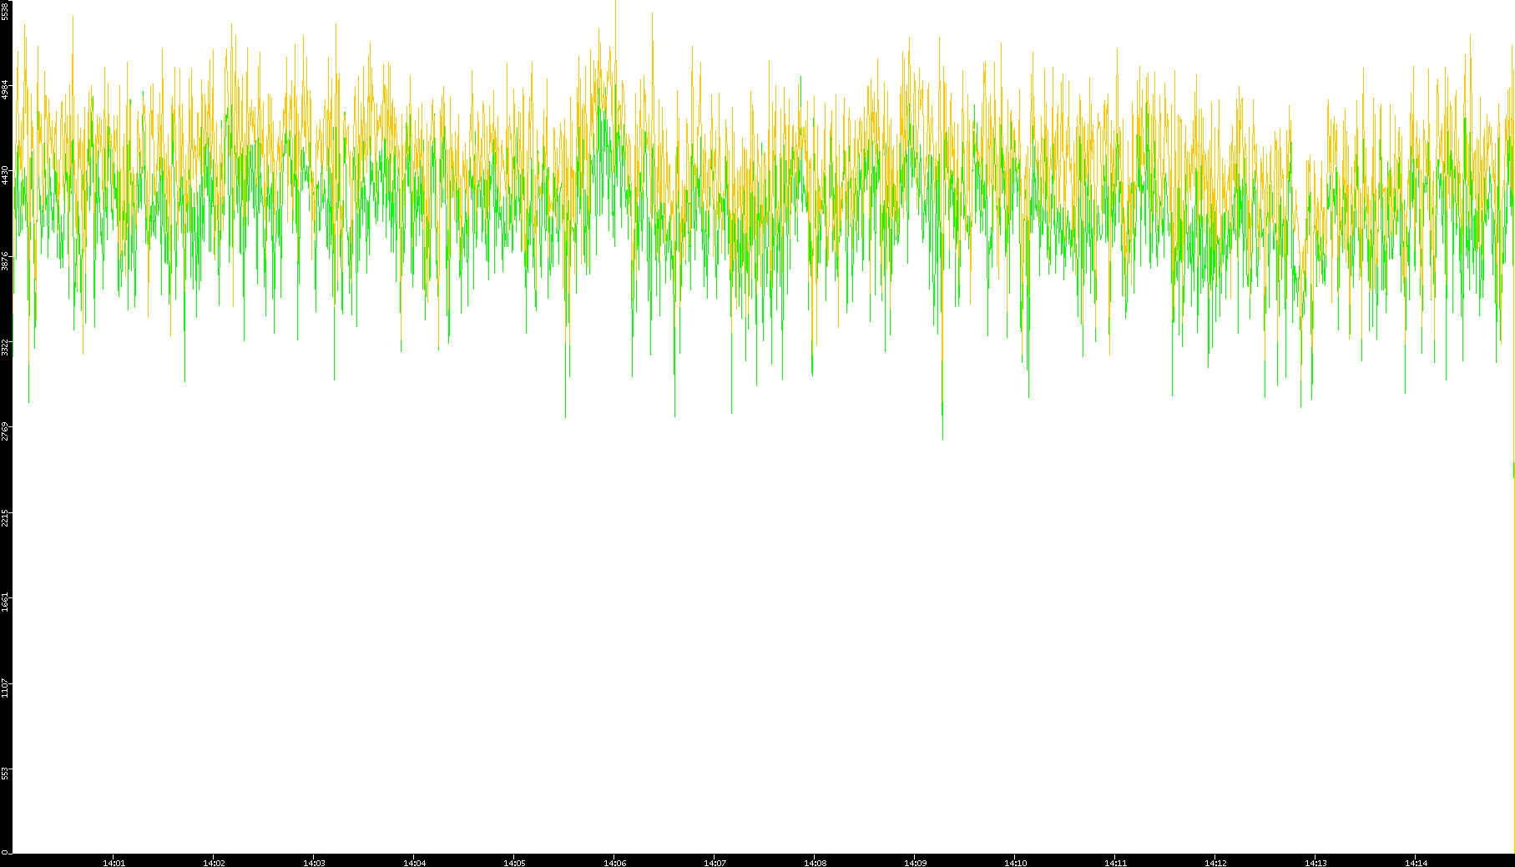
Task: Select the 14:05 time label
Action: (x=514, y=863)
